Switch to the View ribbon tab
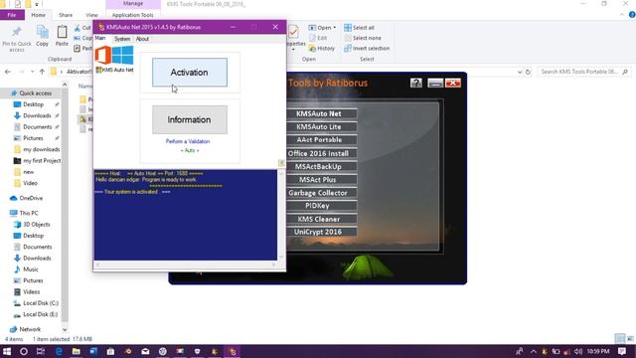Image resolution: width=636 pixels, height=358 pixels. click(x=91, y=15)
